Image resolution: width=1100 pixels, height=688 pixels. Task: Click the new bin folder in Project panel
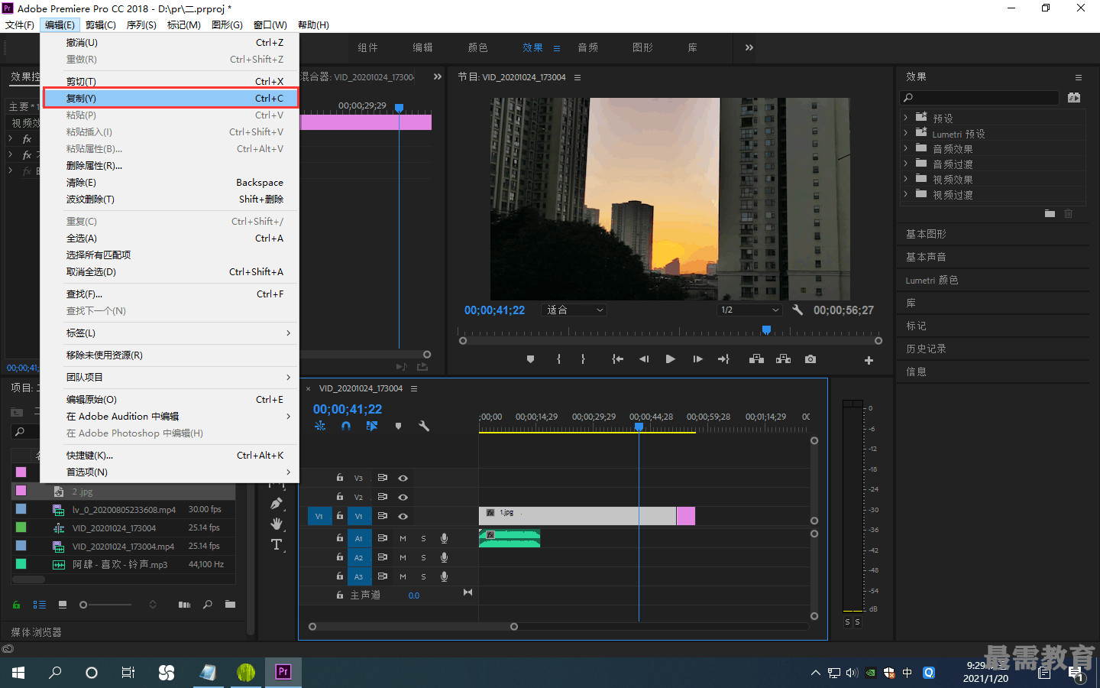[230, 605]
